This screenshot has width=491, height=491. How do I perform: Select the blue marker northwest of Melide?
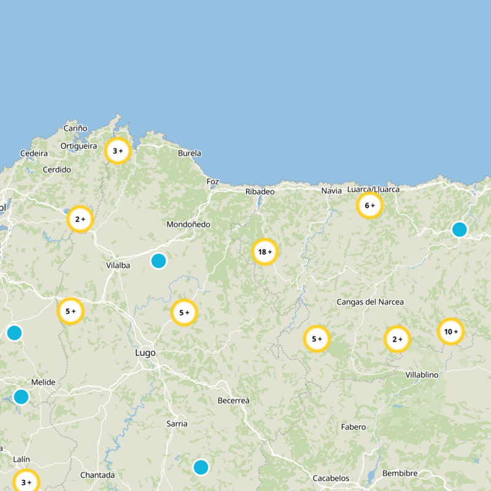[14, 333]
